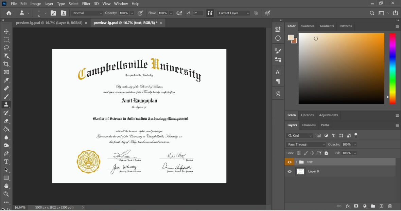This screenshot has height=211, width=401.
Task: Switch to the Channels tab
Action: point(309,125)
